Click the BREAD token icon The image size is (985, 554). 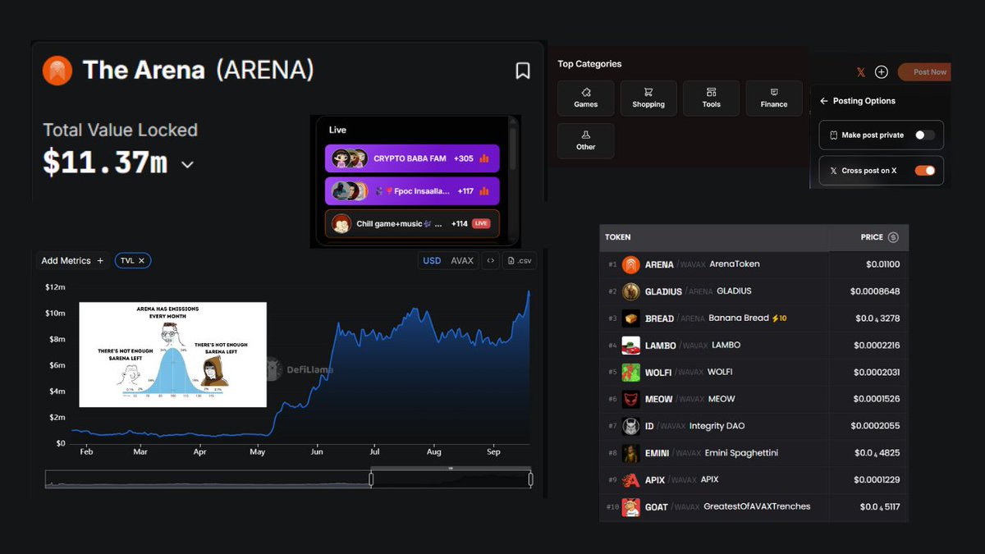click(x=630, y=318)
